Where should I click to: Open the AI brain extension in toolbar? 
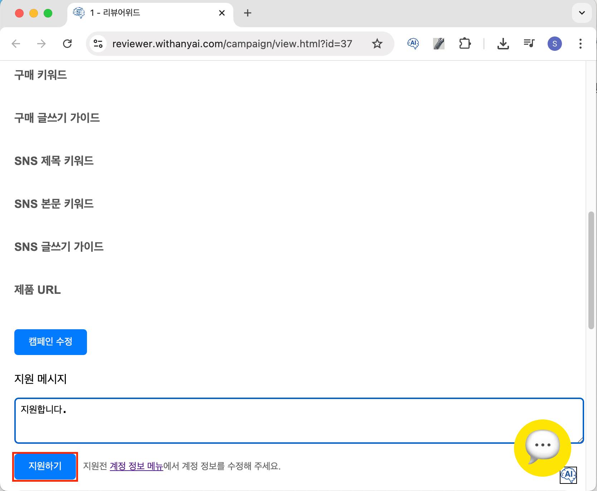pos(413,44)
